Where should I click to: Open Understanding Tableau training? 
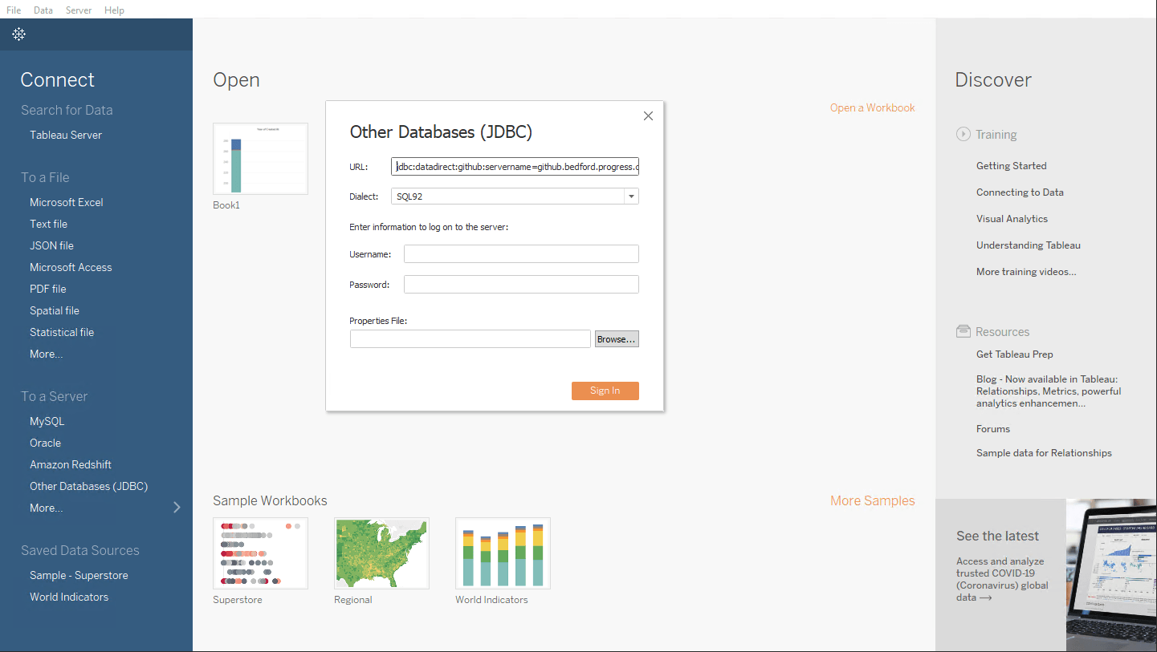pyautogui.click(x=1029, y=245)
